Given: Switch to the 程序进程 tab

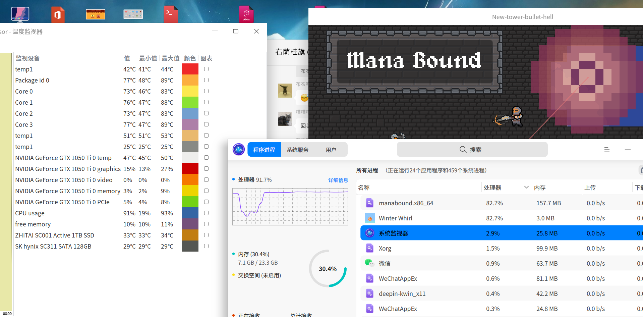Looking at the screenshot, I should point(264,150).
